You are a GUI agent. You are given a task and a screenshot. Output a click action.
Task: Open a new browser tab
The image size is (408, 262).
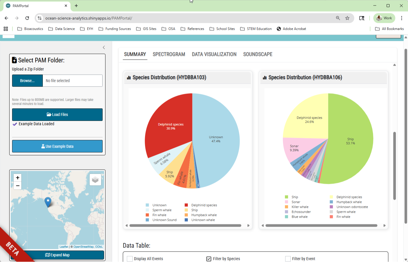click(76, 6)
